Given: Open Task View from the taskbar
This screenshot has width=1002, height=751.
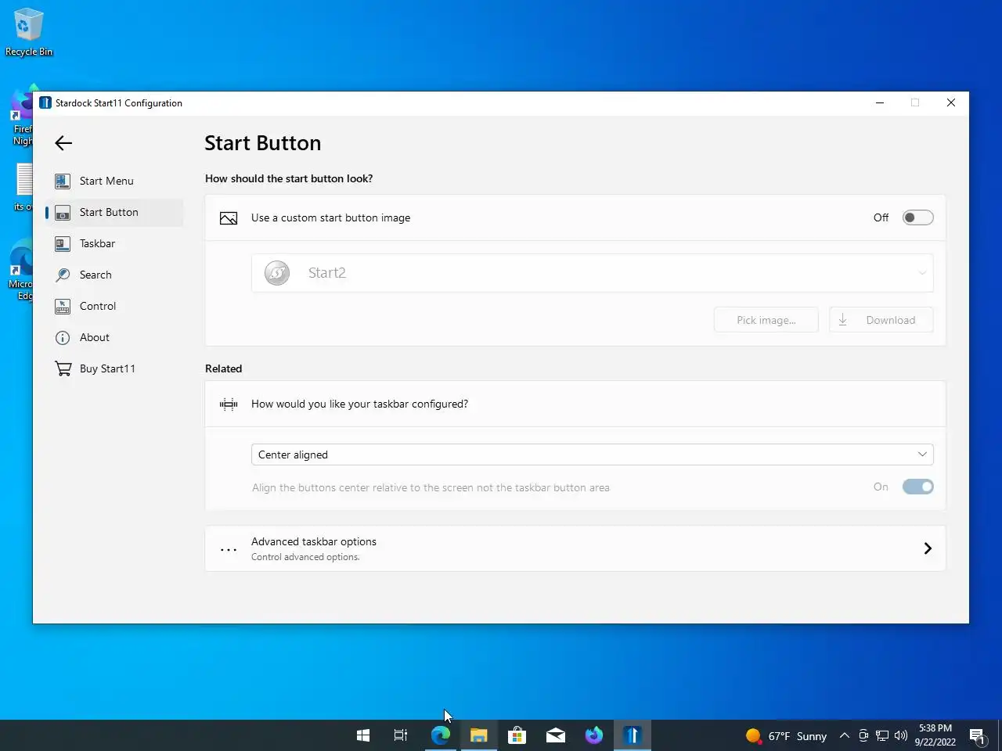Looking at the screenshot, I should tap(401, 735).
